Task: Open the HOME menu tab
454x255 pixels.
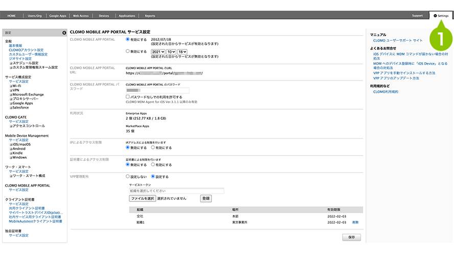Action: point(12,16)
